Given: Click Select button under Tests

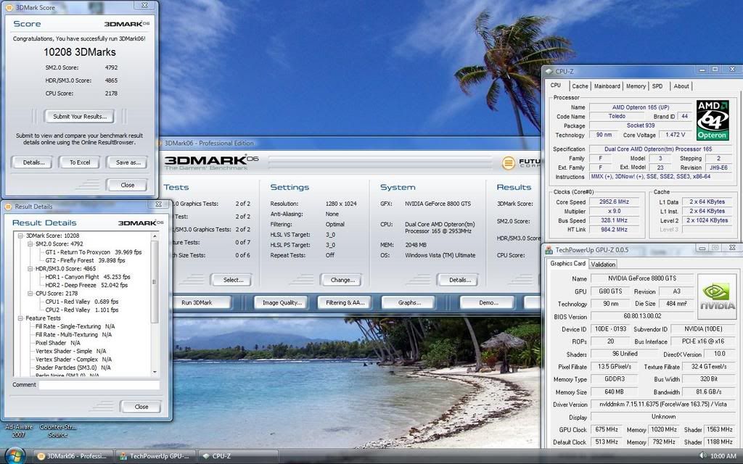Looking at the screenshot, I should coord(233,280).
